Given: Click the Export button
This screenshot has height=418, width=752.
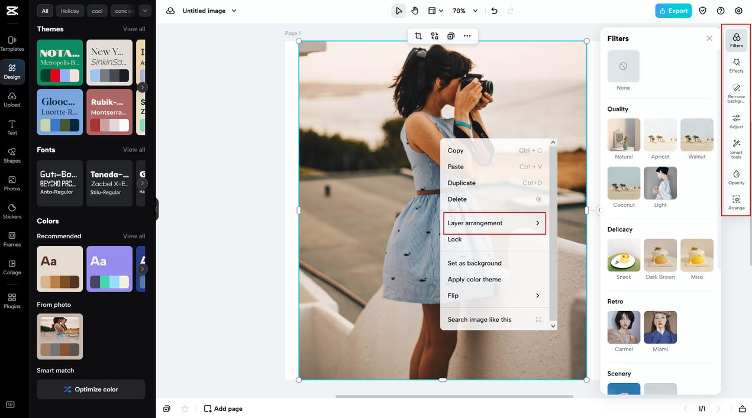Looking at the screenshot, I should pyautogui.click(x=673, y=11).
